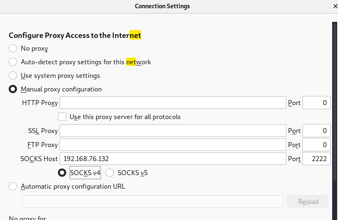Select Manual proxy configuration radio button

click(13, 89)
